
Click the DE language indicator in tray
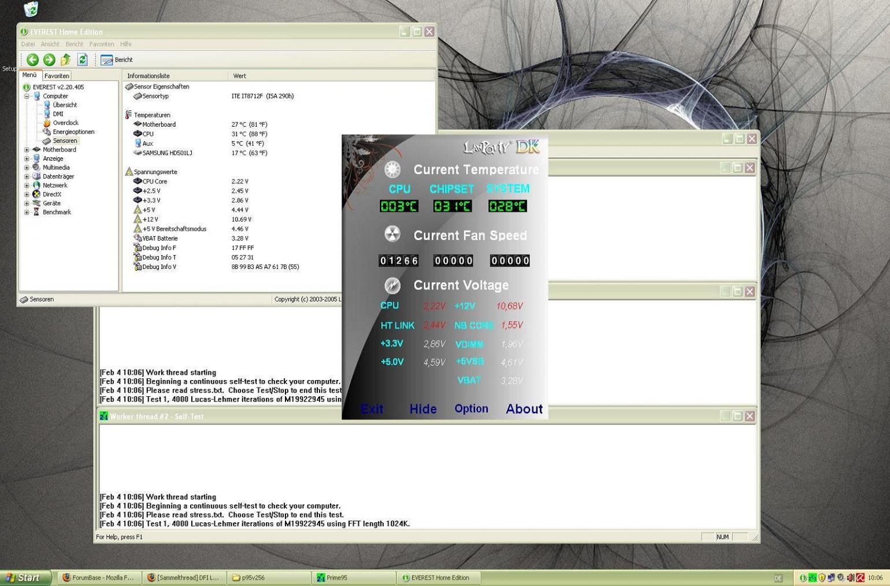778,578
